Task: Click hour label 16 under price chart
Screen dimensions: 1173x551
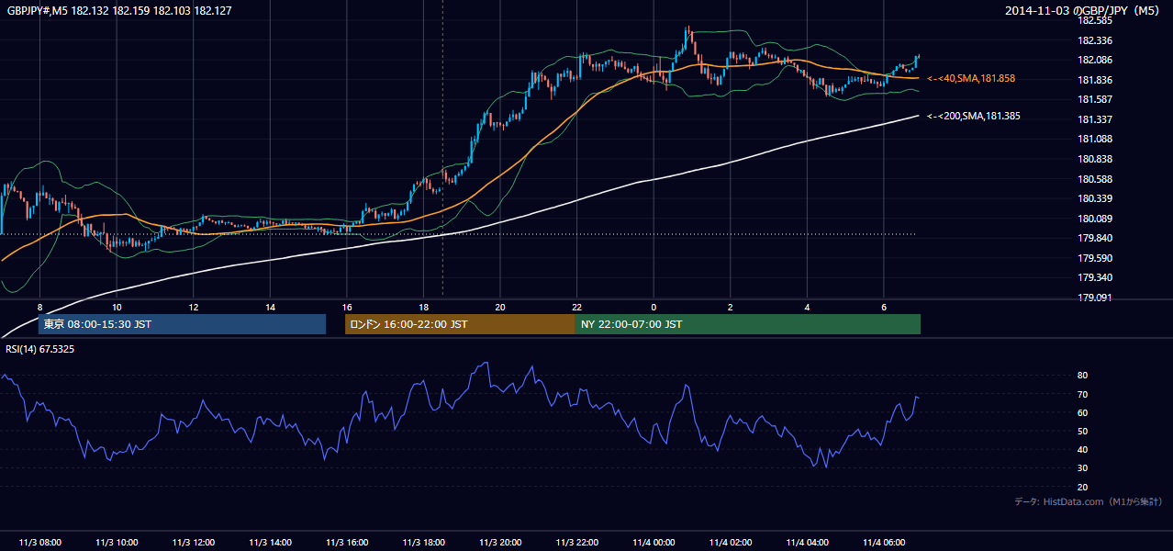Action: [x=347, y=306]
